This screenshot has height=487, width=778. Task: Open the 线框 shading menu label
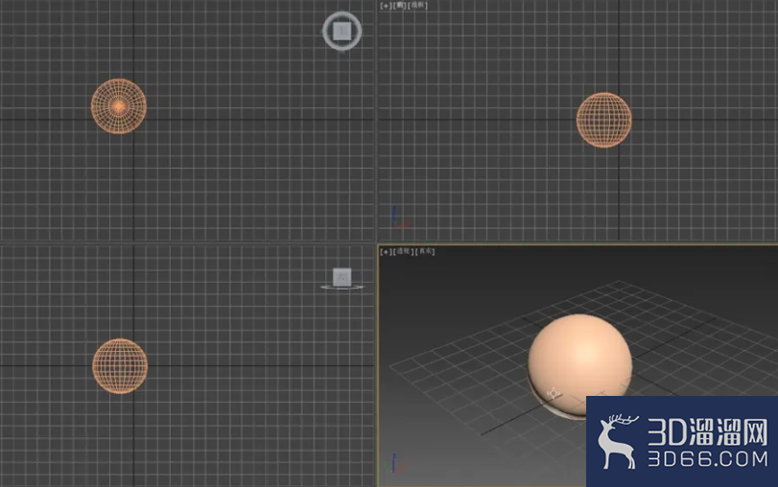pyautogui.click(x=417, y=6)
